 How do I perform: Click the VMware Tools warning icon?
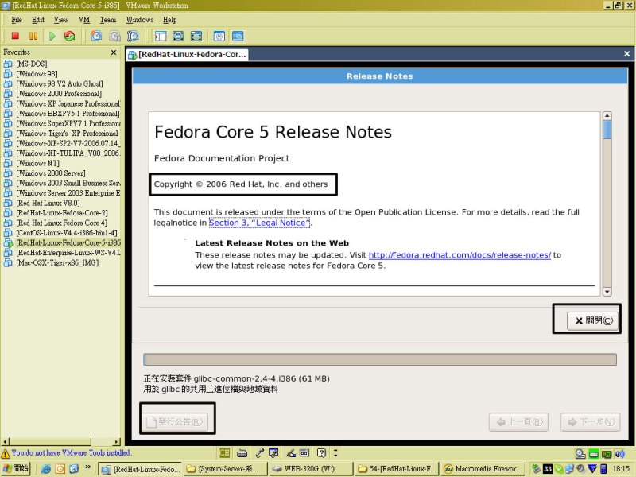tap(6, 453)
